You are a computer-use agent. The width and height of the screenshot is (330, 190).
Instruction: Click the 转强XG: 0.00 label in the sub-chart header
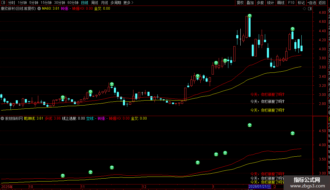pos(119,118)
